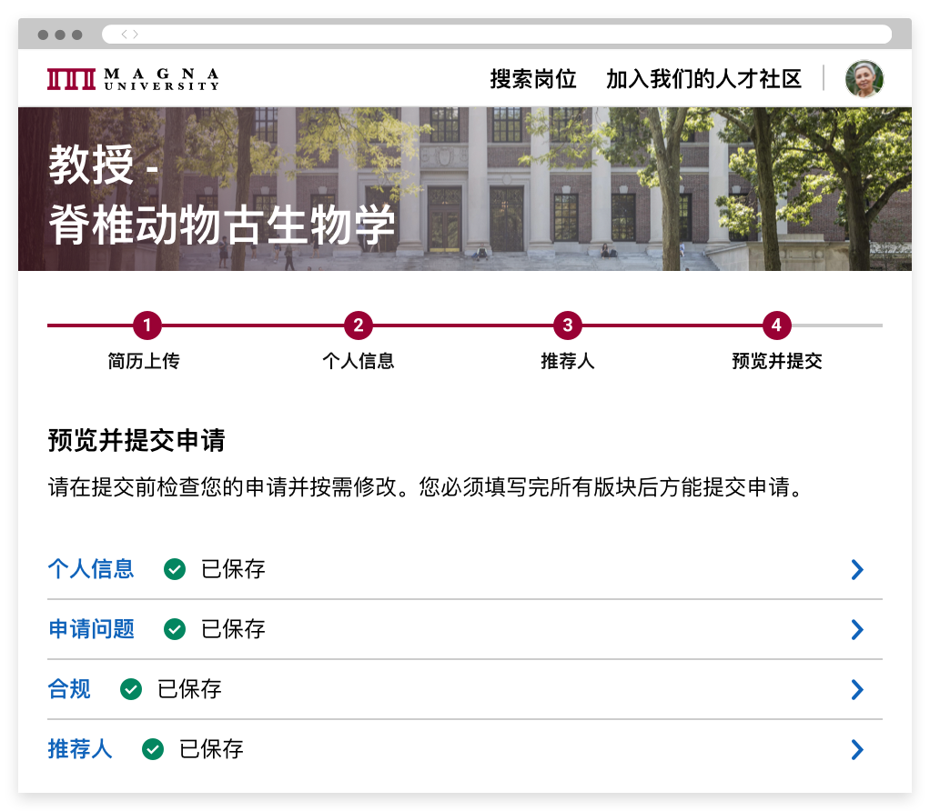Click the green check icon beside 申请问题
This screenshot has width=930, height=811.
175,629
